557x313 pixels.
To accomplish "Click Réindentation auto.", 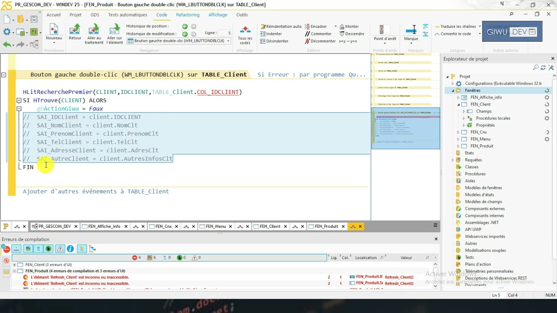I will point(281,27).
